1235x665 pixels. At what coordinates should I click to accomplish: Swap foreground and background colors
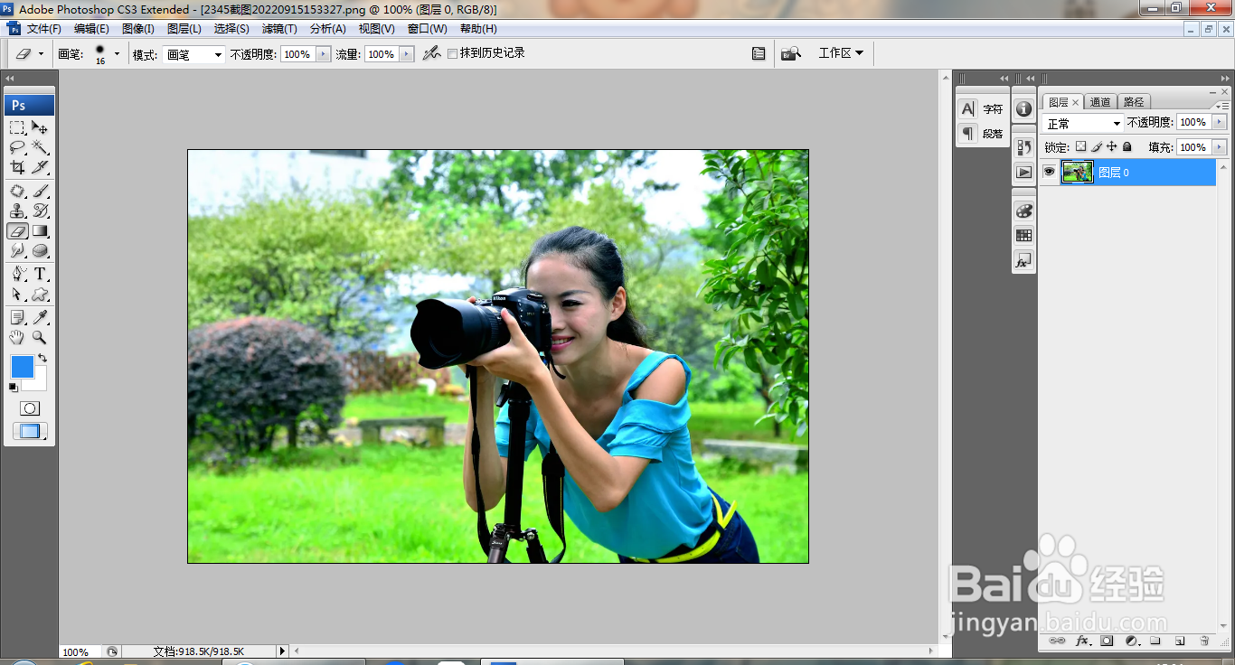42,359
